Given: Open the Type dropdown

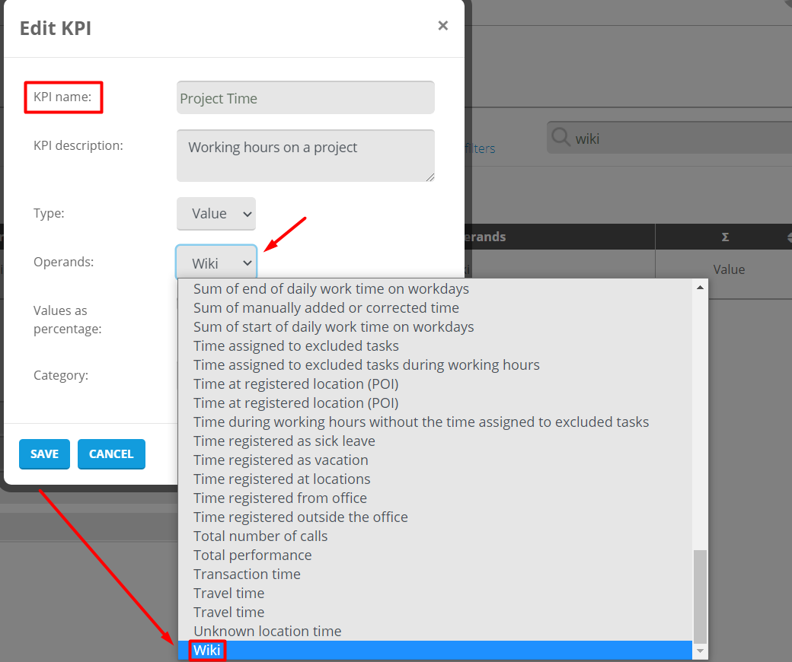Looking at the screenshot, I should (x=216, y=214).
